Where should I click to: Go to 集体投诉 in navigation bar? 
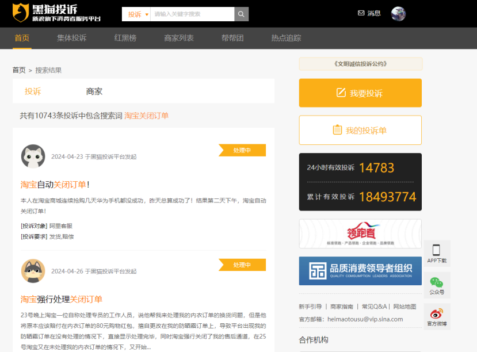72,38
